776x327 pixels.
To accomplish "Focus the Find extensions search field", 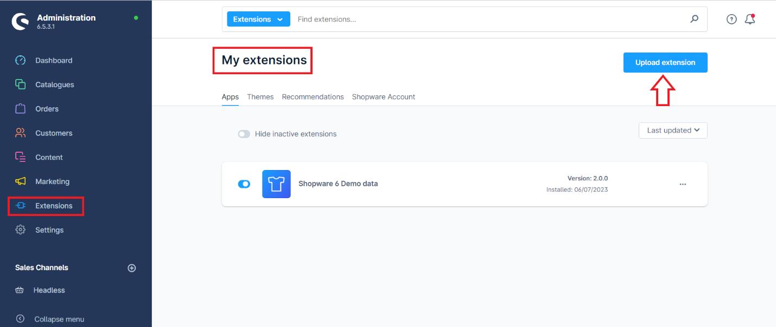I will (x=488, y=19).
